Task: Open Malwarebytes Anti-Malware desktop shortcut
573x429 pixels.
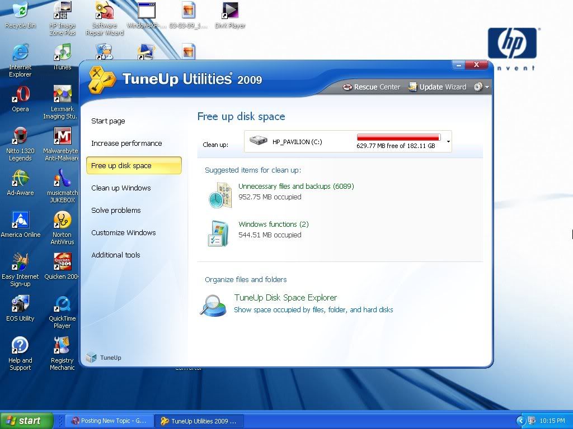Action: coord(62,144)
